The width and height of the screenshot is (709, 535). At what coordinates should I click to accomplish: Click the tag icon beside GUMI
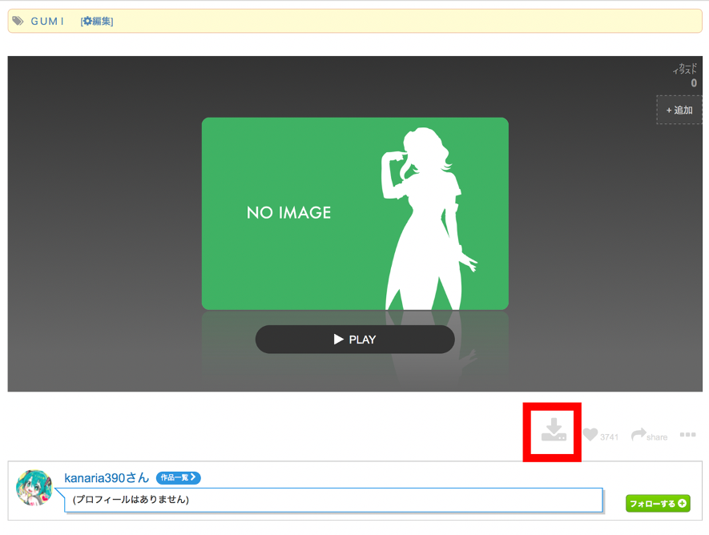18,21
